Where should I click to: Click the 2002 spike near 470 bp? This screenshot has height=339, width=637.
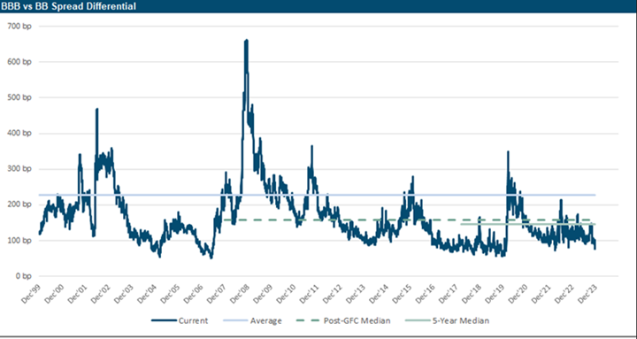(97, 109)
